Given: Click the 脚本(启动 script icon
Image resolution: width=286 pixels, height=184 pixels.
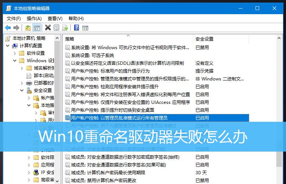Looking at the screenshot, I should [x=29, y=76].
